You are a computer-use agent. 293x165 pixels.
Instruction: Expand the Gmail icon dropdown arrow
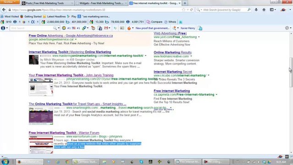click(x=109, y=28)
